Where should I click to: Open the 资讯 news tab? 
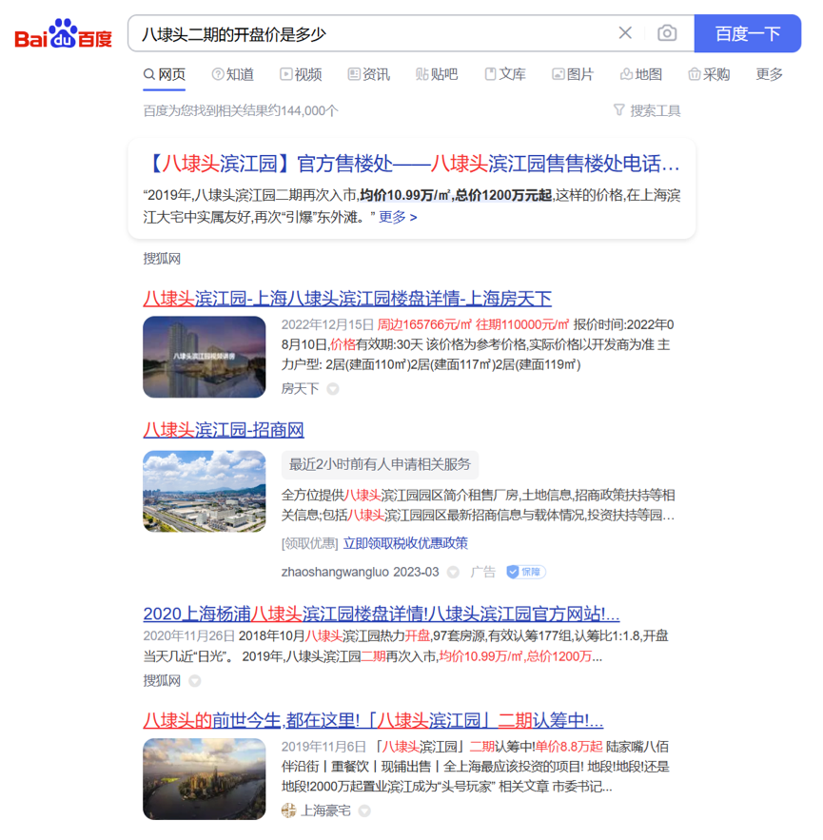click(368, 74)
